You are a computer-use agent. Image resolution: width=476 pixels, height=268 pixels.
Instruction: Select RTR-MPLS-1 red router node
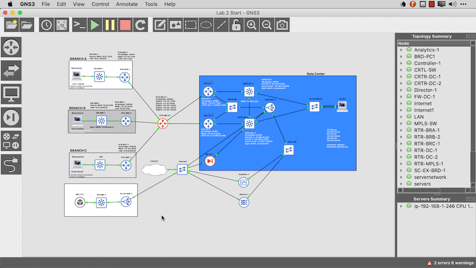coord(163,123)
